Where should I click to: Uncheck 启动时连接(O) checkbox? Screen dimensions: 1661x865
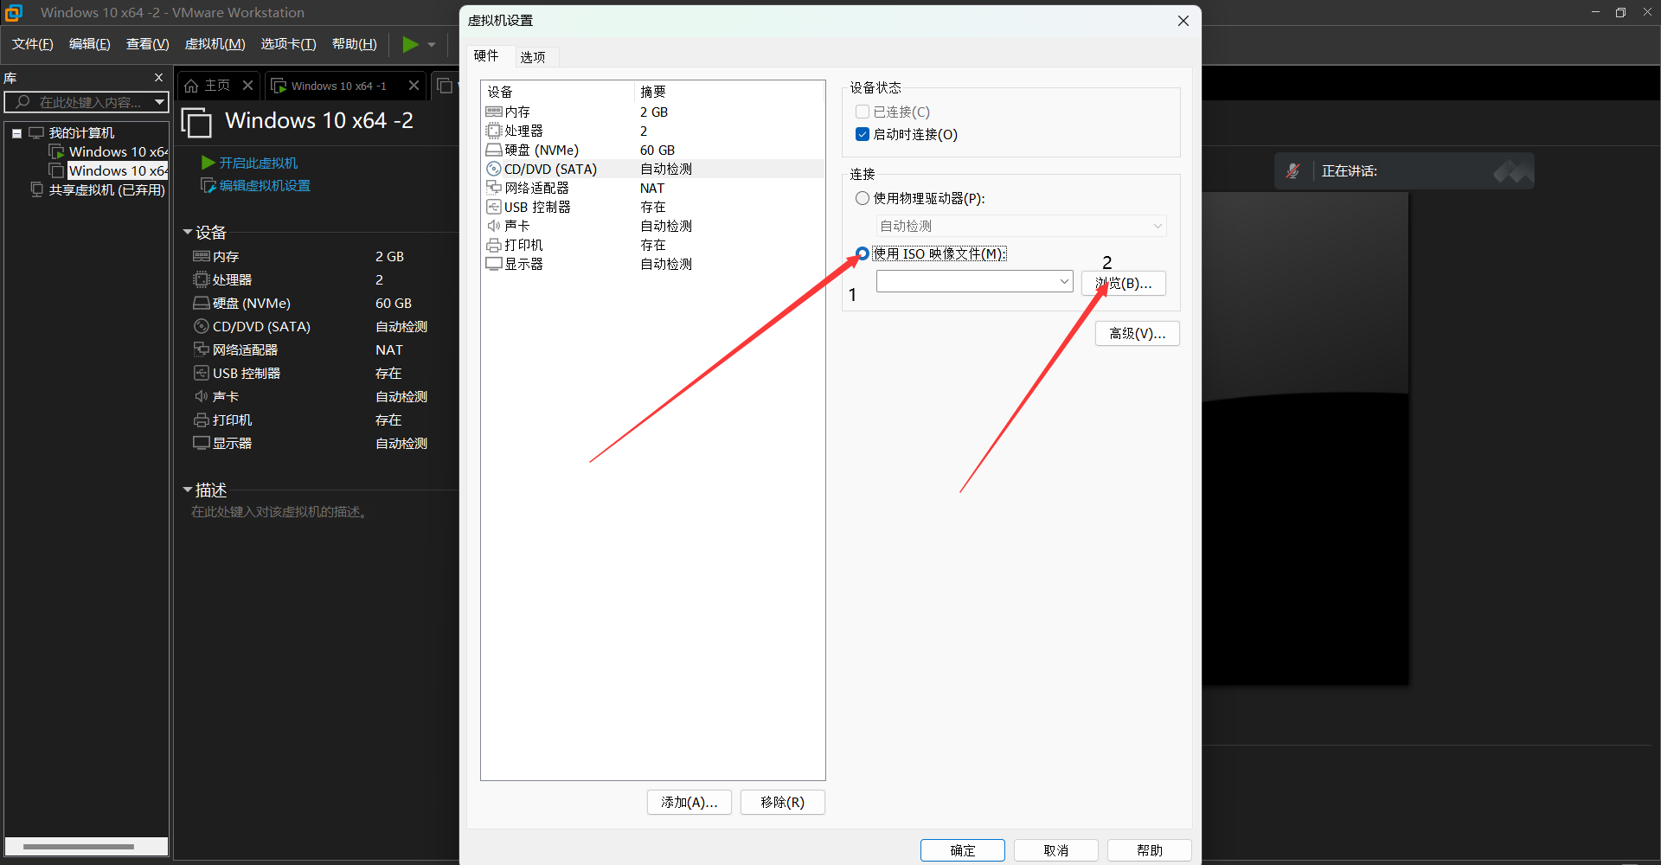863,134
